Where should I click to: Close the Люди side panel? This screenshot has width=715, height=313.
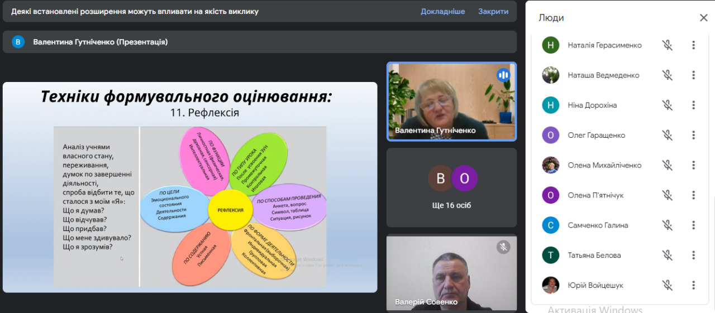pyautogui.click(x=703, y=18)
